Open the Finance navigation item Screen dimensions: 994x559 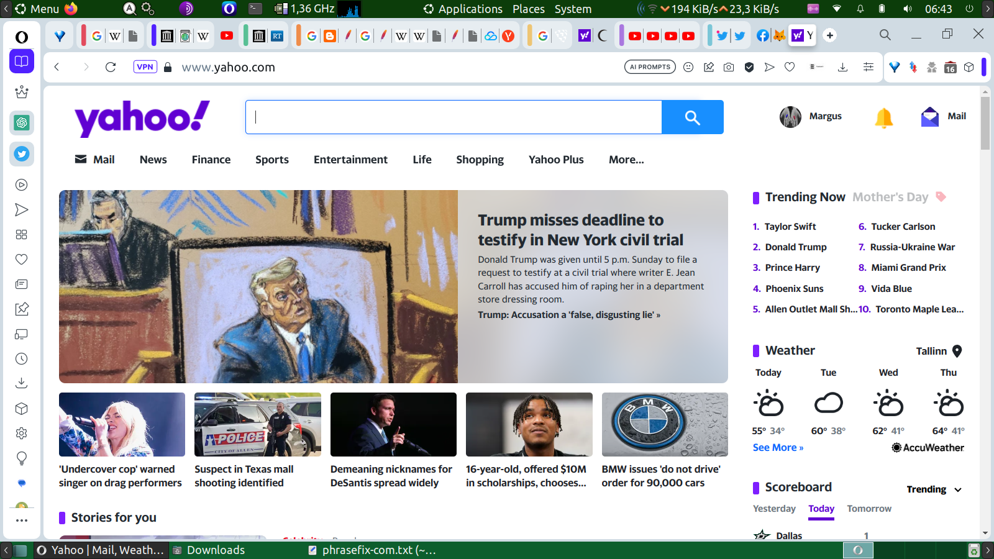point(211,160)
